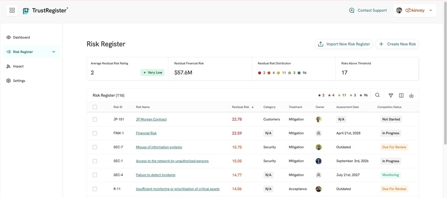Open the JP Morgan Contract risk link
The height and width of the screenshot is (198, 447).
[x=151, y=120]
